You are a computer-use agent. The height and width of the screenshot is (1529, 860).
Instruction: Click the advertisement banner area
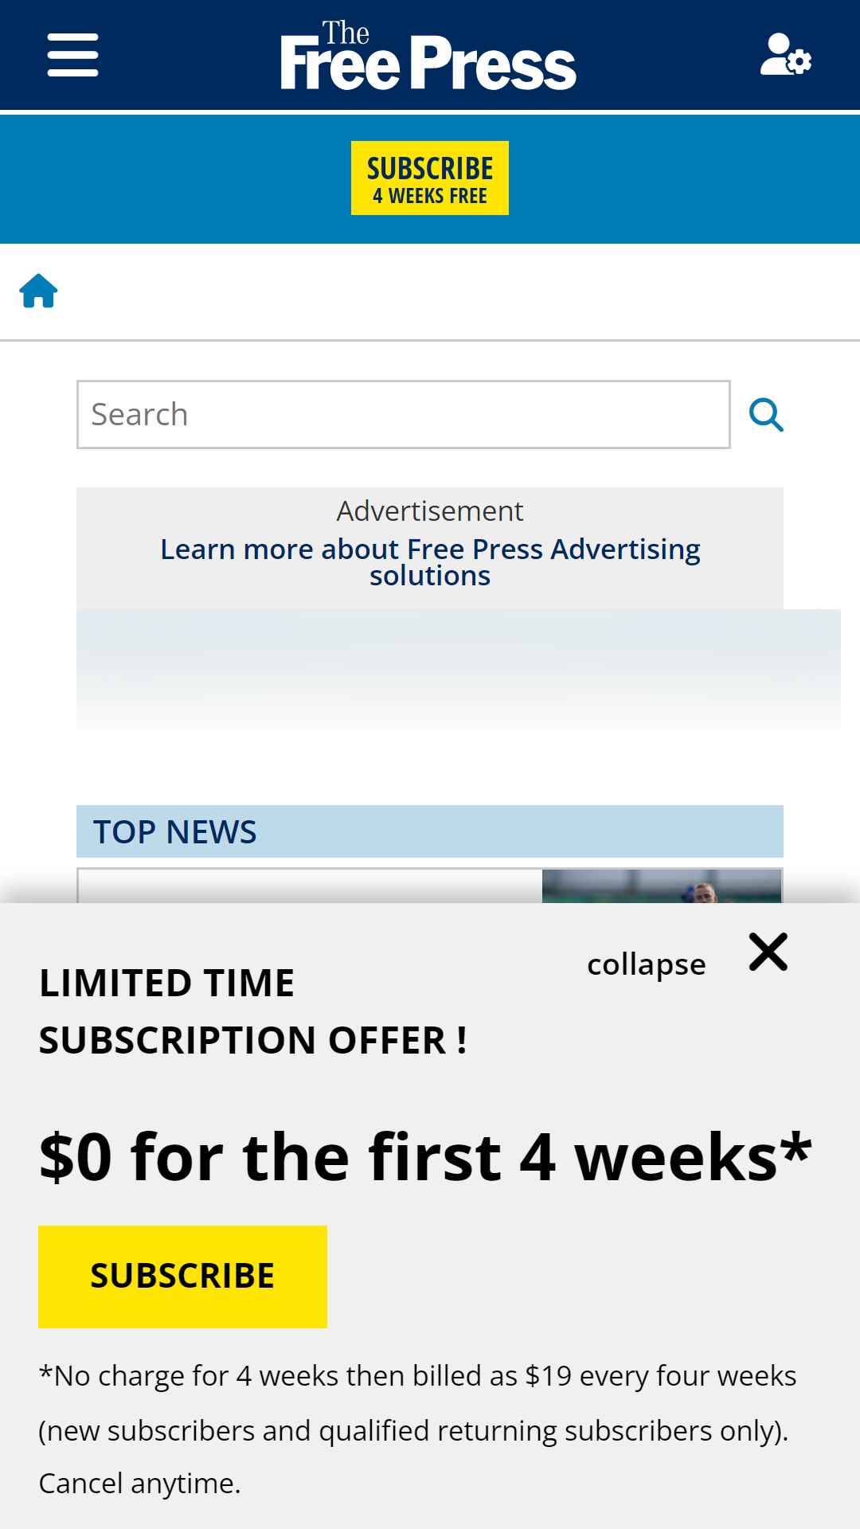[x=459, y=669]
